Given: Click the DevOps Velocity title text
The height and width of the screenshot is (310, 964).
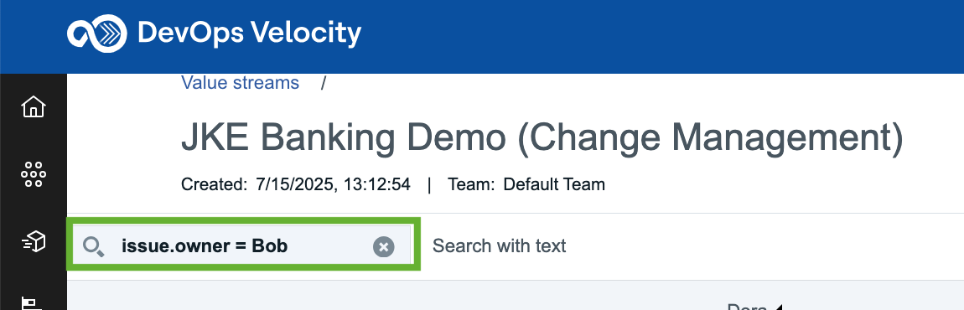Looking at the screenshot, I should (x=250, y=33).
